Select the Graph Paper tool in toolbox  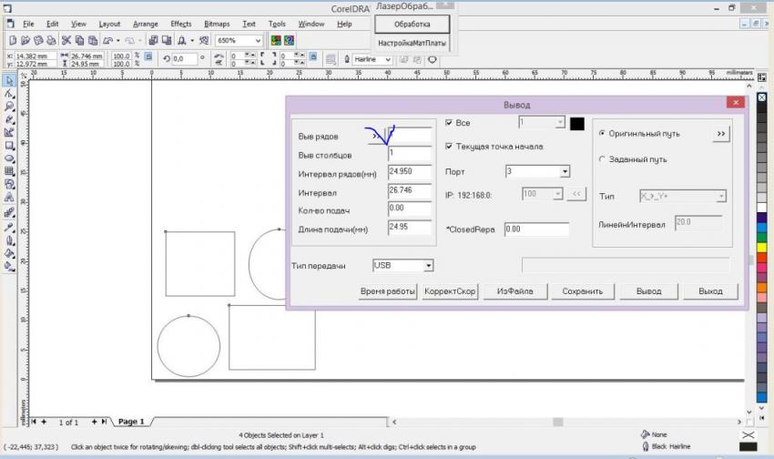(x=9, y=170)
